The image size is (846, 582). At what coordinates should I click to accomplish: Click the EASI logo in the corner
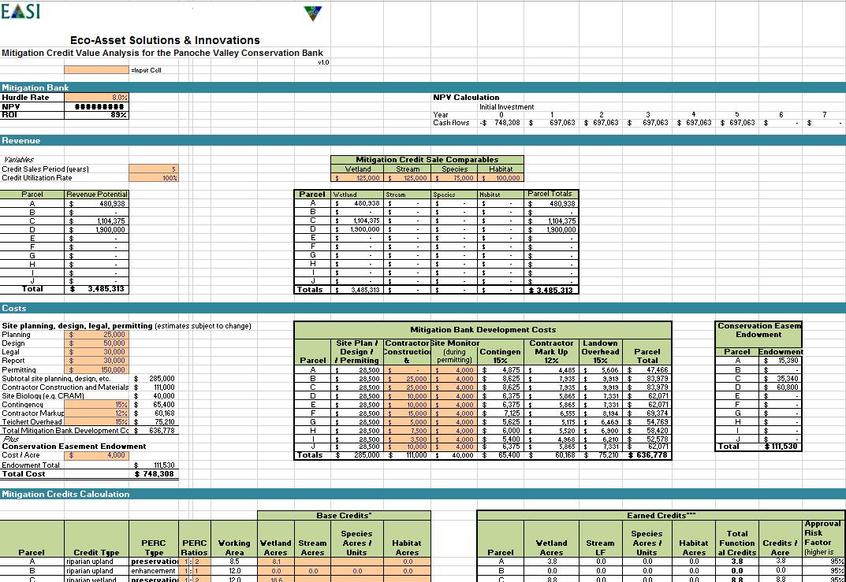[22, 12]
